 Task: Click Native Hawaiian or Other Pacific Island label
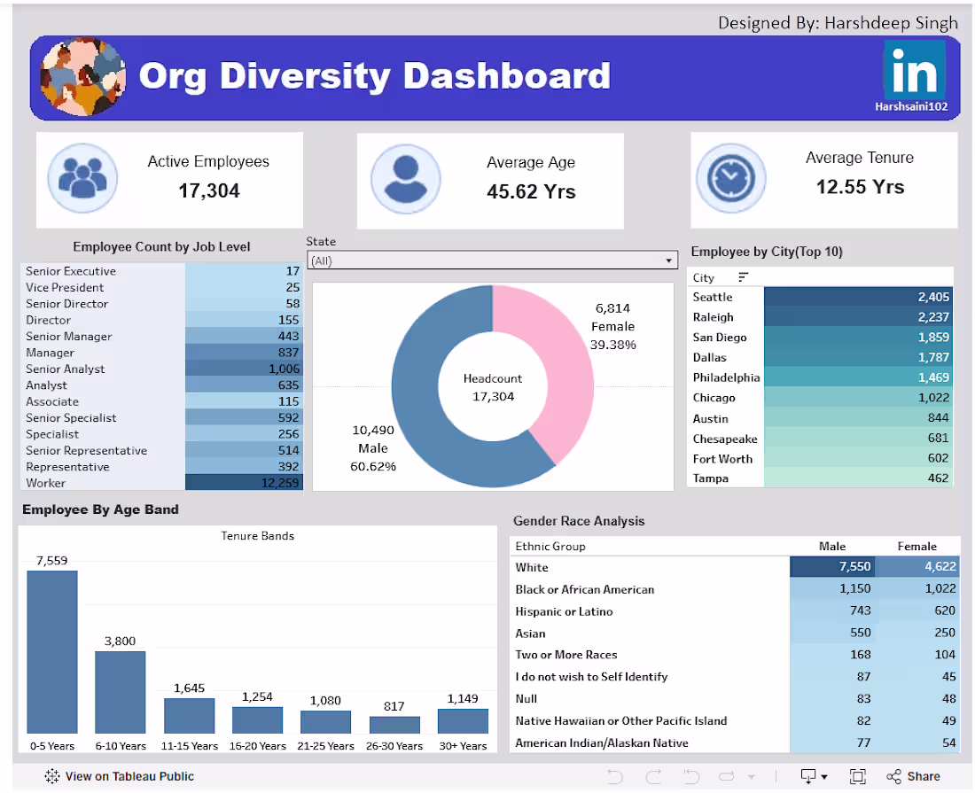pos(621,721)
